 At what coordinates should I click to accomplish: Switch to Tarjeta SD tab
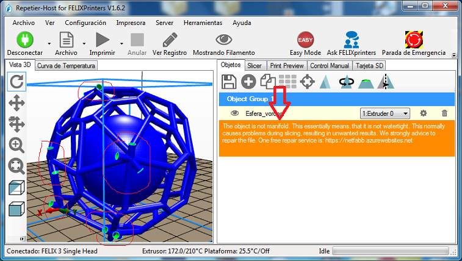[x=369, y=66]
